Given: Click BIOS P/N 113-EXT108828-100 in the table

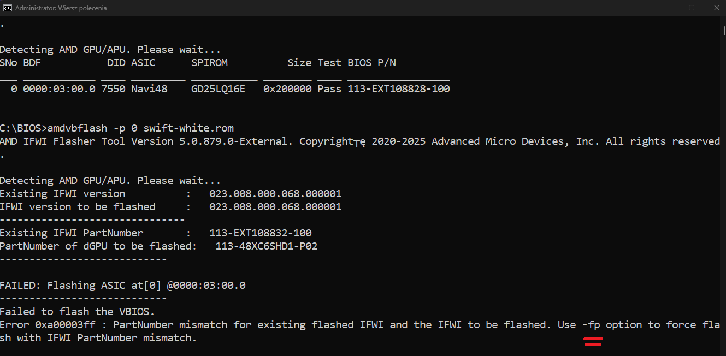Looking at the screenshot, I should click(x=399, y=89).
